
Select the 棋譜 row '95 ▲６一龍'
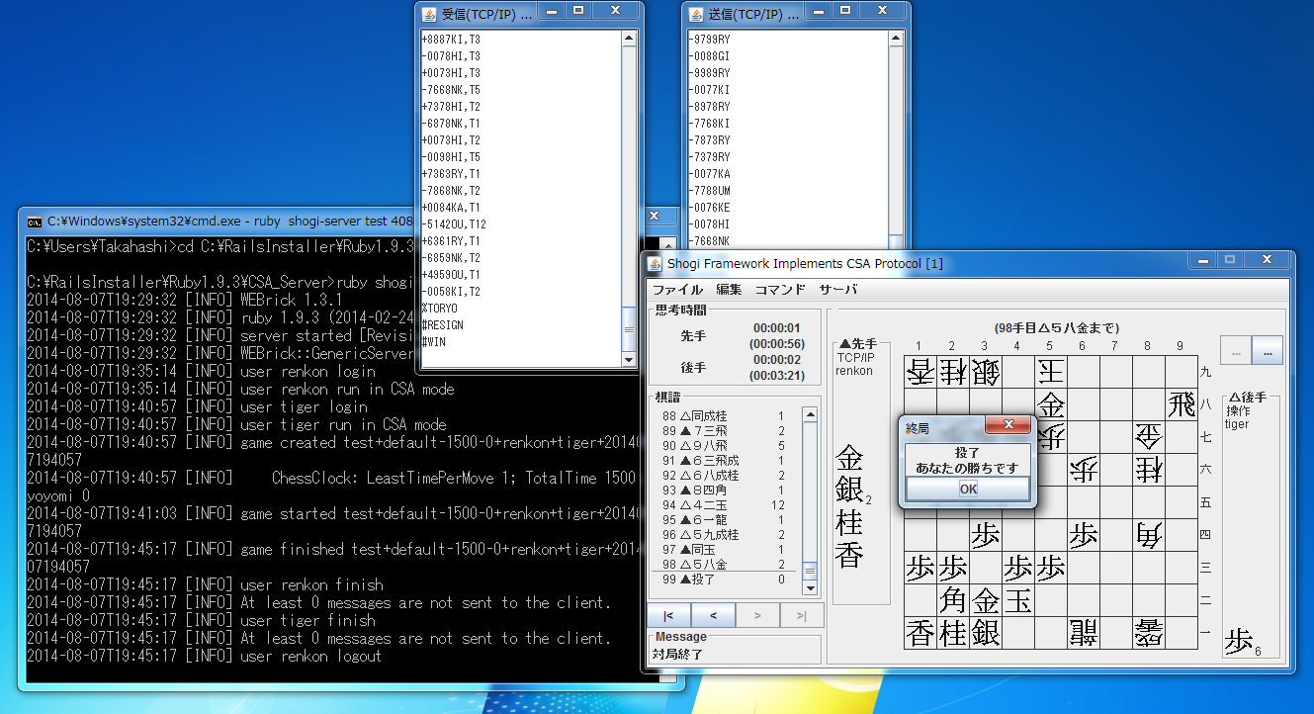click(x=727, y=519)
